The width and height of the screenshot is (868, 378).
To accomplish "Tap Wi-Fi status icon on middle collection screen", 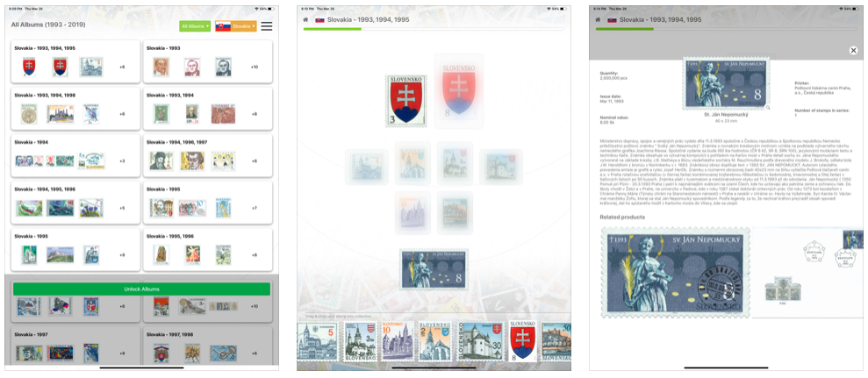I will tap(548, 9).
